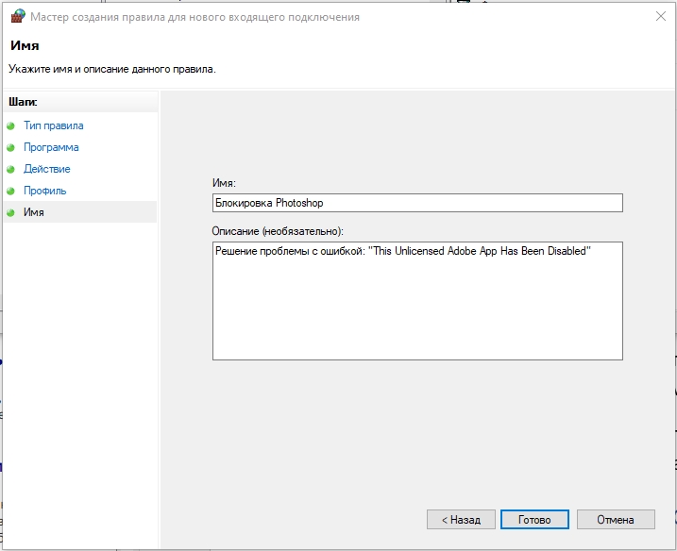Click inside the Описание text area
The height and width of the screenshot is (551, 677).
417,302
